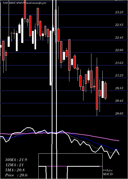Select the 21.23 price level label
The image size is (128, 179).
point(119,75)
